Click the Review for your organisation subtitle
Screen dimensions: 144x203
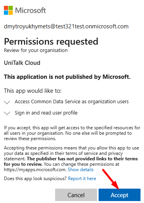tap(36, 50)
